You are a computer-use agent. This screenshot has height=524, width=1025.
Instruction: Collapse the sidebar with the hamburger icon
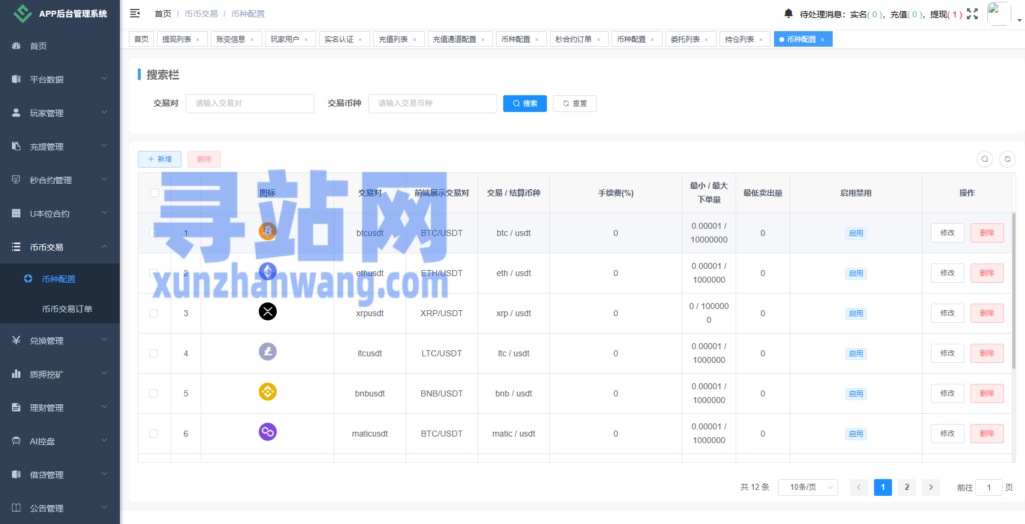coord(135,13)
